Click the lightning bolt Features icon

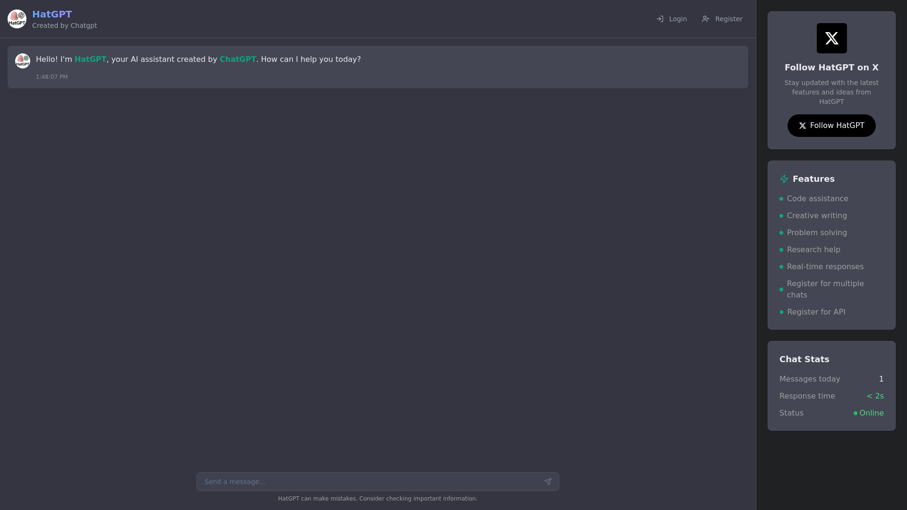coord(784,179)
